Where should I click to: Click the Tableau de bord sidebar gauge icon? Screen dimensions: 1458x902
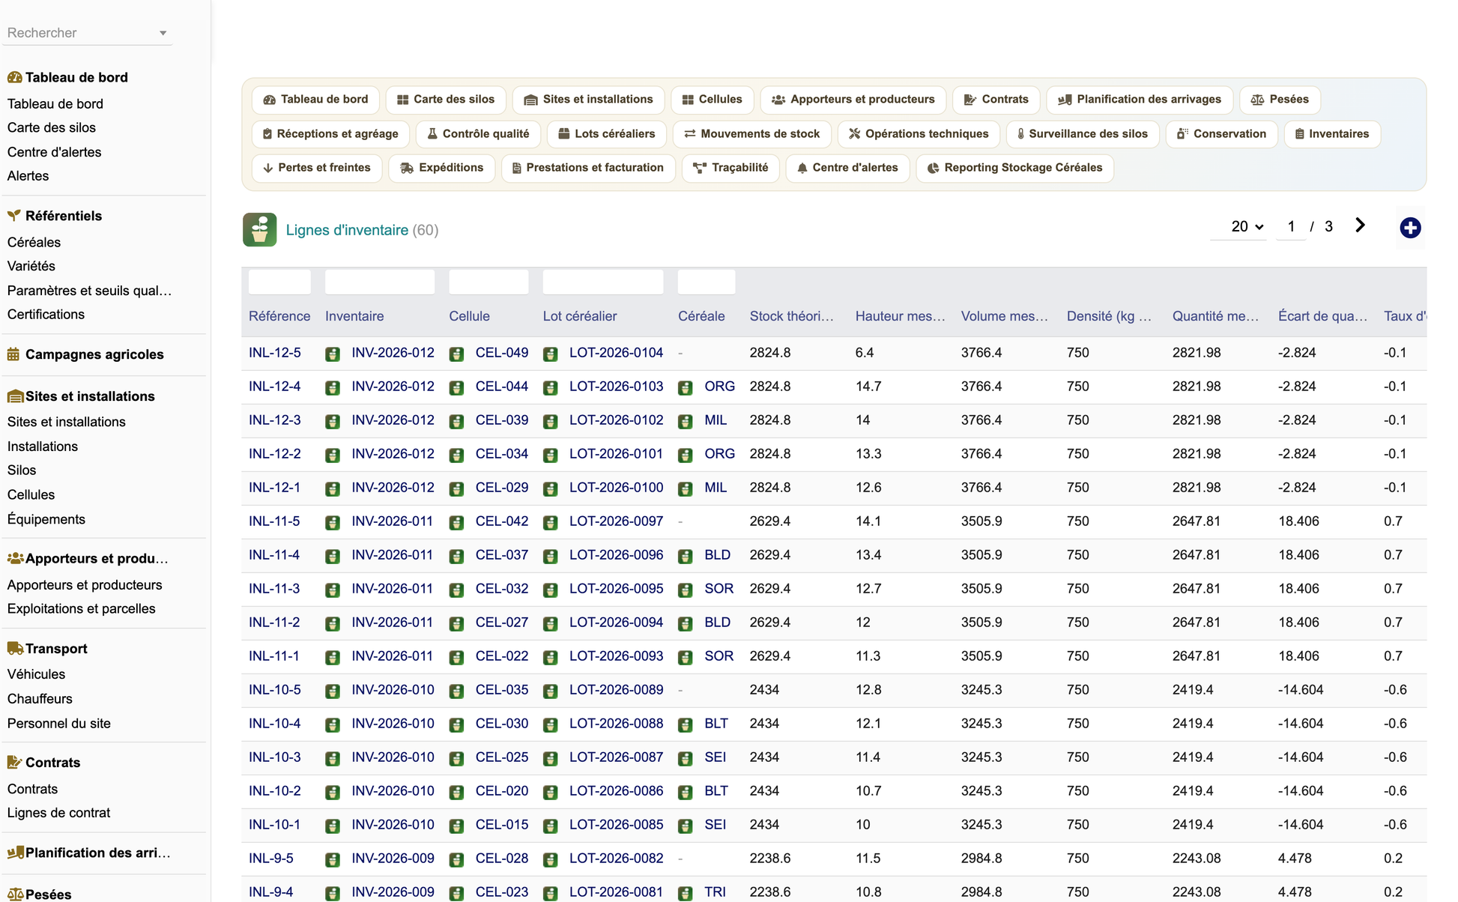(14, 77)
